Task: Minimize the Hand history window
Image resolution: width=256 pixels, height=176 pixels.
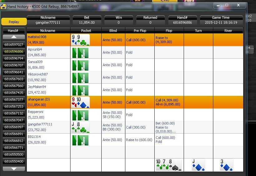Action: coord(218,5)
